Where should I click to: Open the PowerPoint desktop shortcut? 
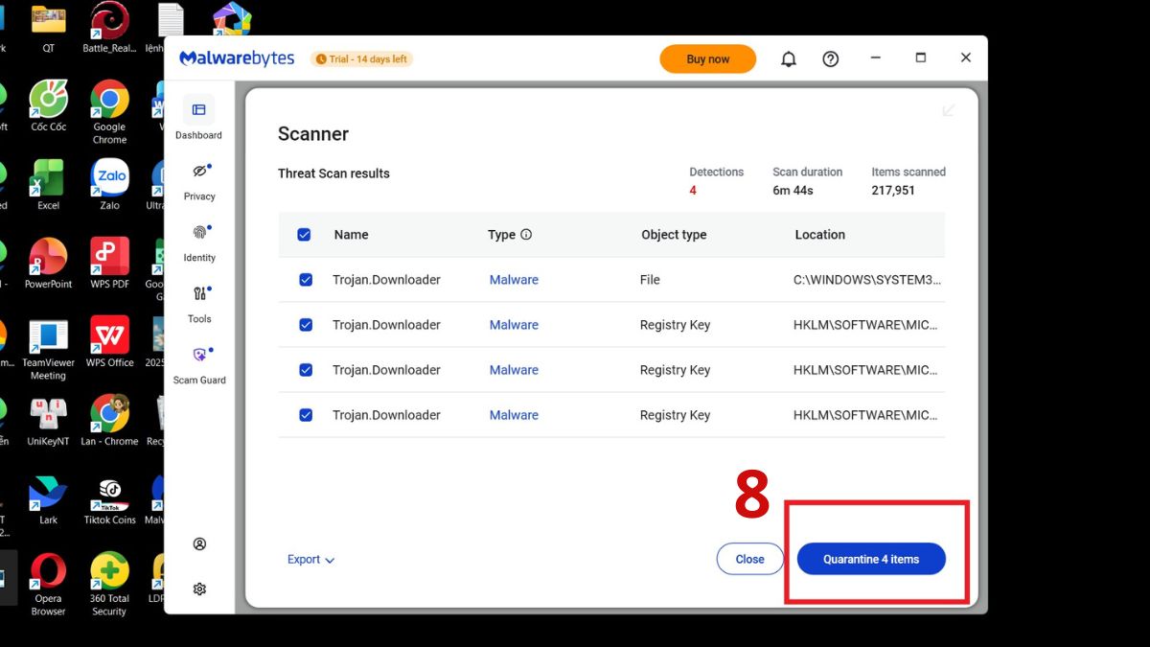(48, 264)
